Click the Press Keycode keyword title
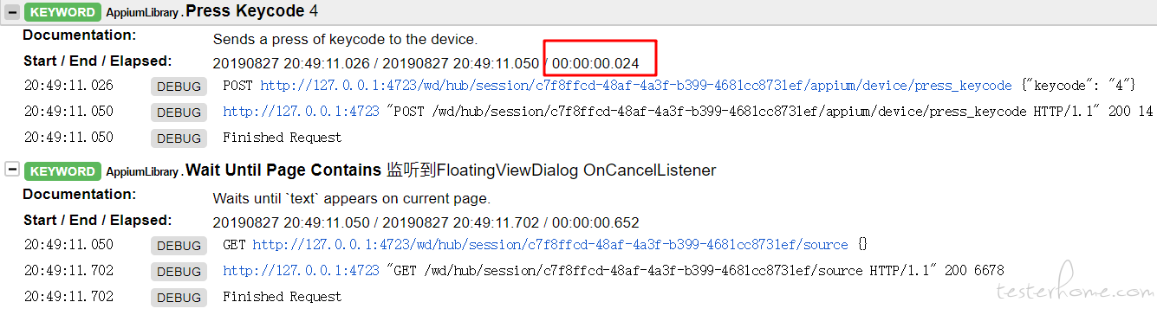1157x315 pixels. point(244,11)
